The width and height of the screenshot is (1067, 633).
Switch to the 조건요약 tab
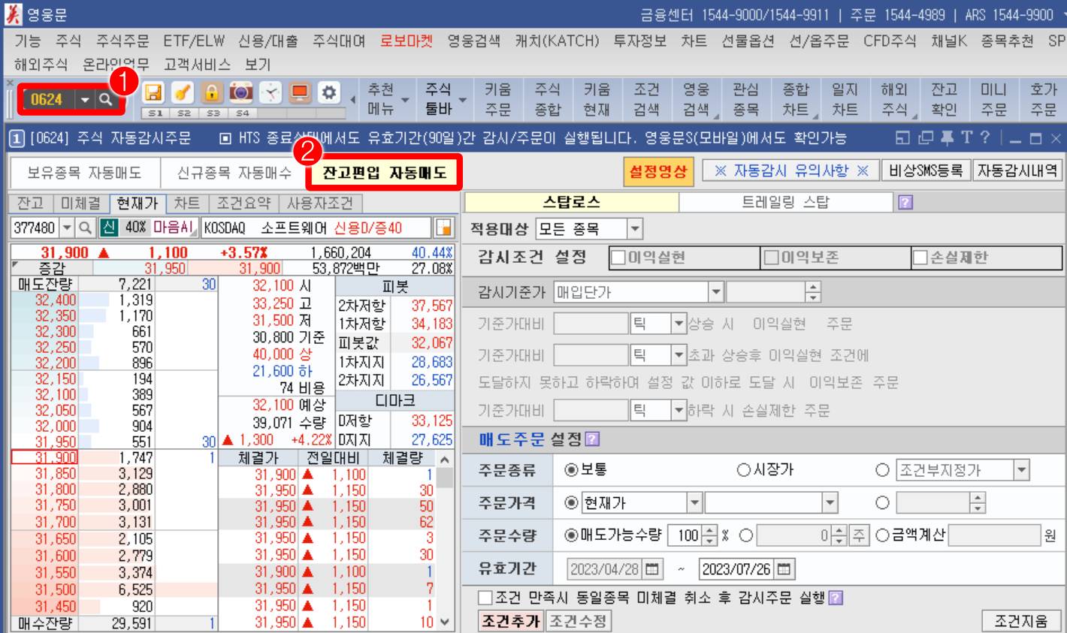[243, 203]
